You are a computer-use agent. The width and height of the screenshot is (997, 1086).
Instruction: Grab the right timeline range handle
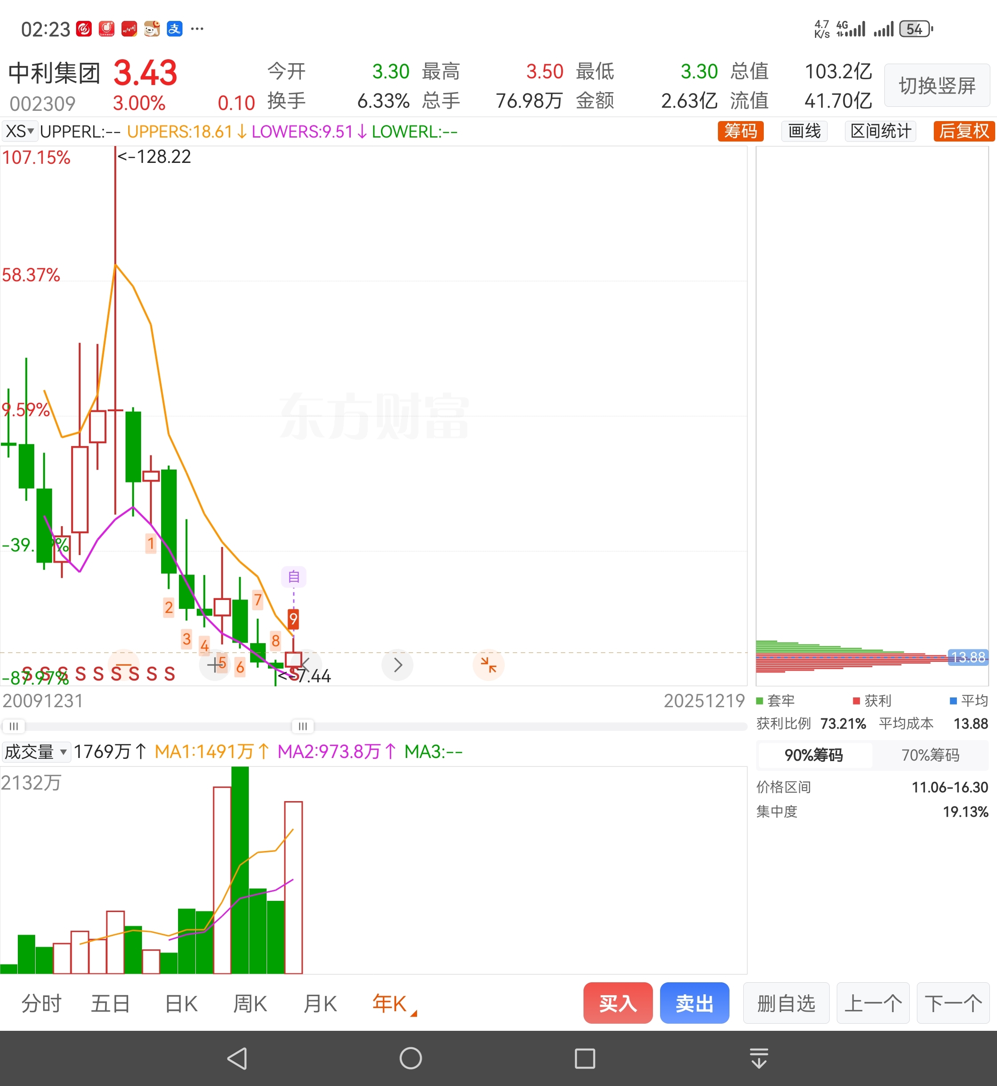[303, 726]
